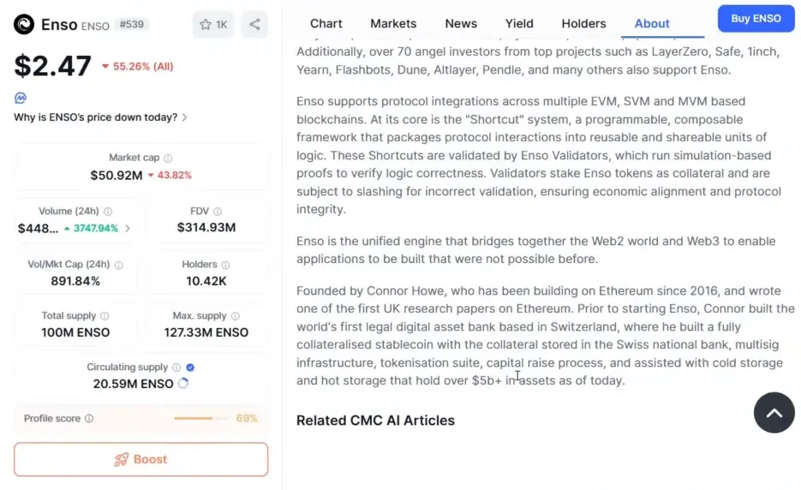Click the Enso coin logo

click(24, 25)
